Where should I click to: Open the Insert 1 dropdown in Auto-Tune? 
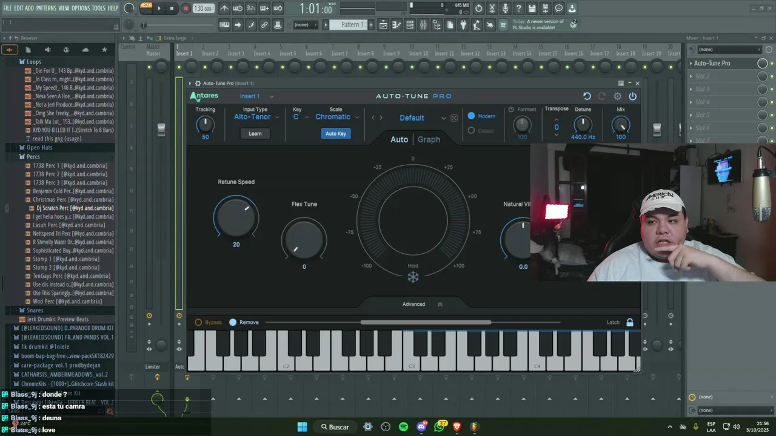256,96
